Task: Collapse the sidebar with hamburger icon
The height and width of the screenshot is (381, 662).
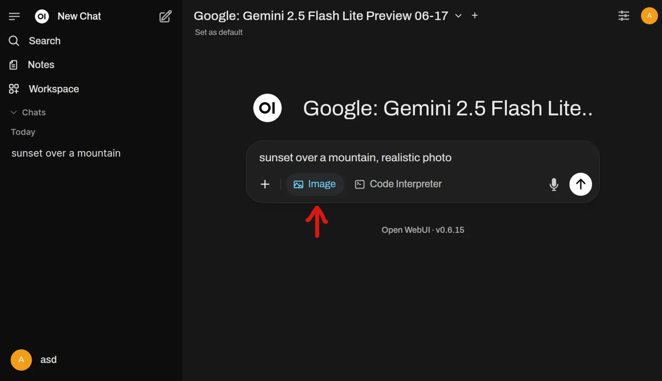Action: [x=14, y=16]
